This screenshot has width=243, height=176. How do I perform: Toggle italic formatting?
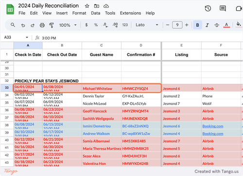coord(207,25)
